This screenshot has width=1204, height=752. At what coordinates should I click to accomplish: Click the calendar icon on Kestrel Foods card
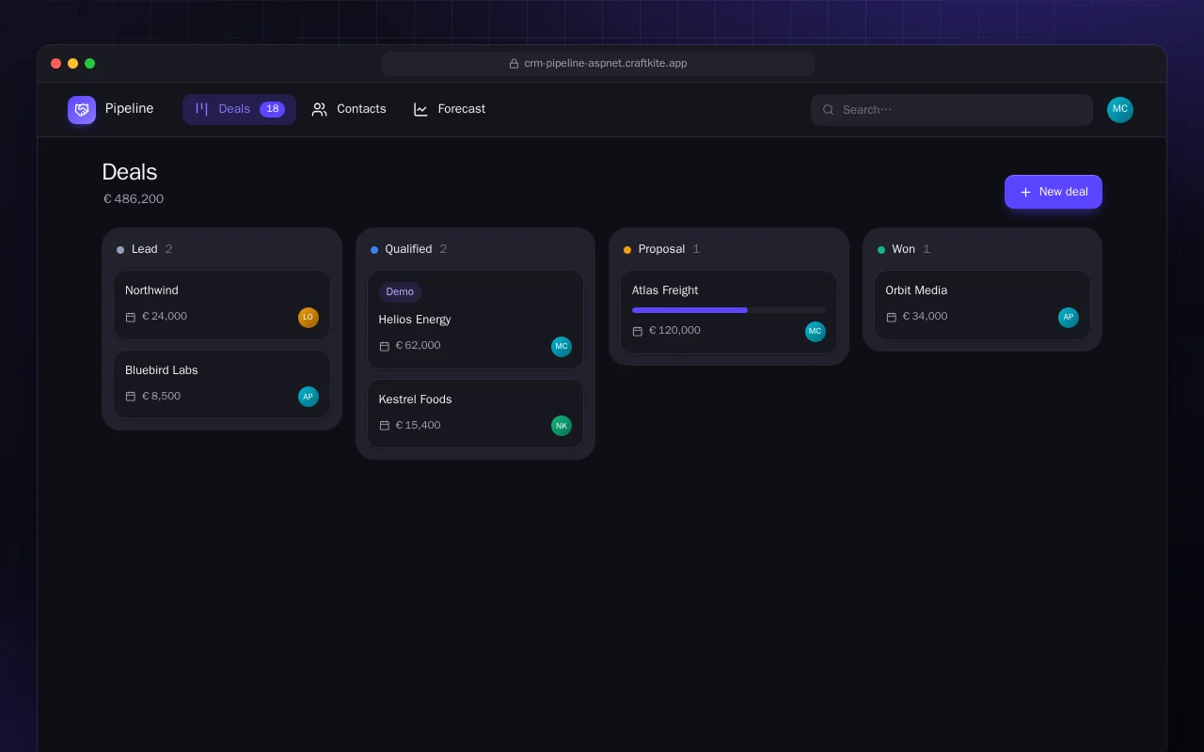click(x=385, y=426)
